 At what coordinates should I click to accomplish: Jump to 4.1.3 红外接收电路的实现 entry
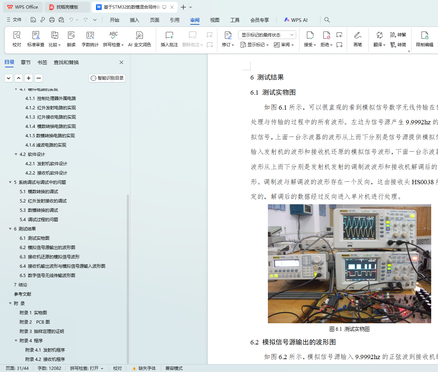pos(50,117)
